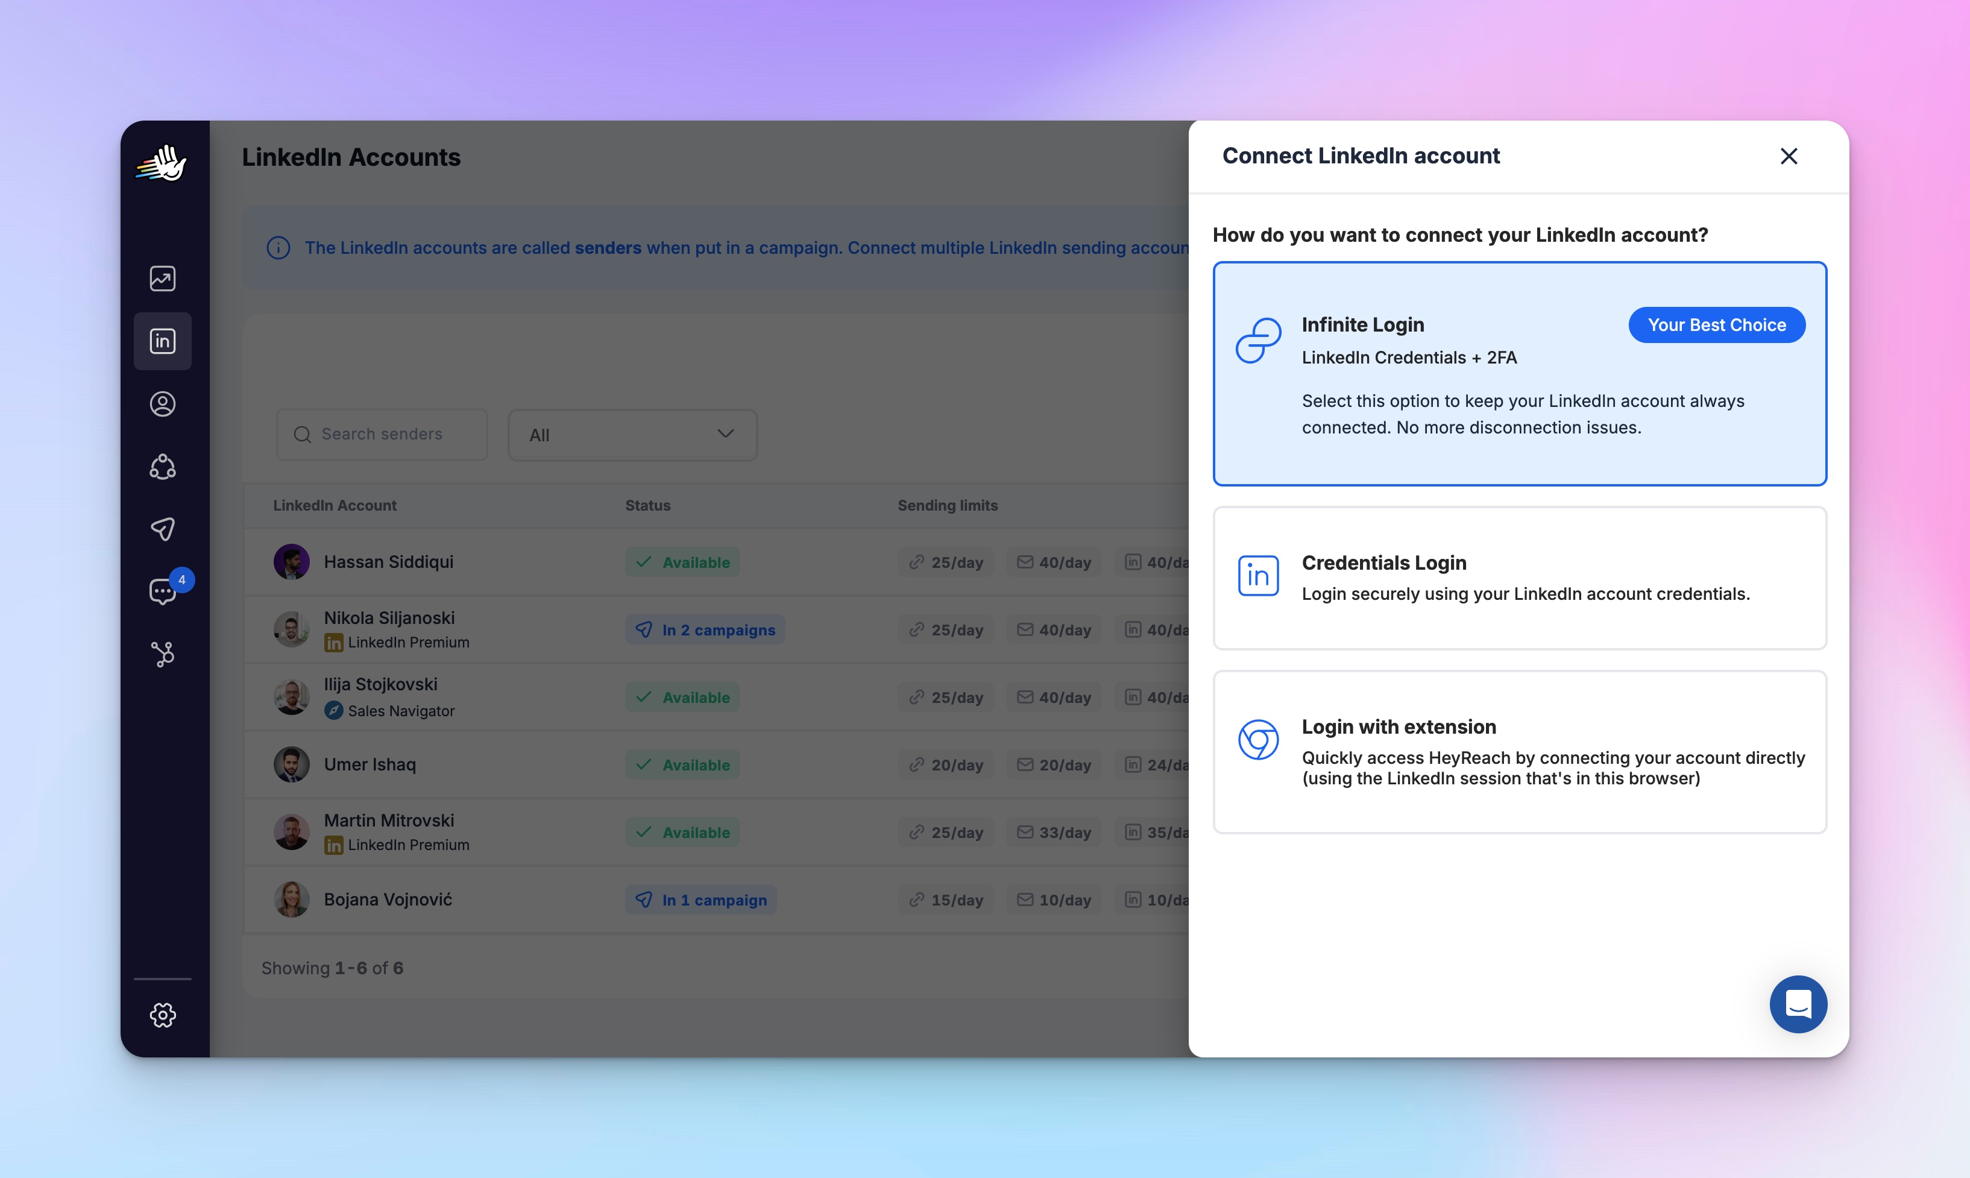
Task: Click the info icon in the senders banner
Action: (x=278, y=248)
